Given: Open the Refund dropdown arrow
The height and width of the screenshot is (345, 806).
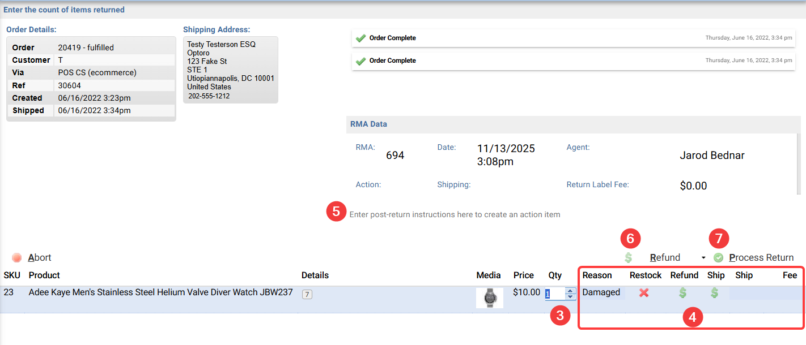Looking at the screenshot, I should 703,258.
